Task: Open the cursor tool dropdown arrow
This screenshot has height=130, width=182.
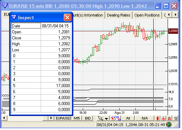Action: pyautogui.click(x=106, y=118)
